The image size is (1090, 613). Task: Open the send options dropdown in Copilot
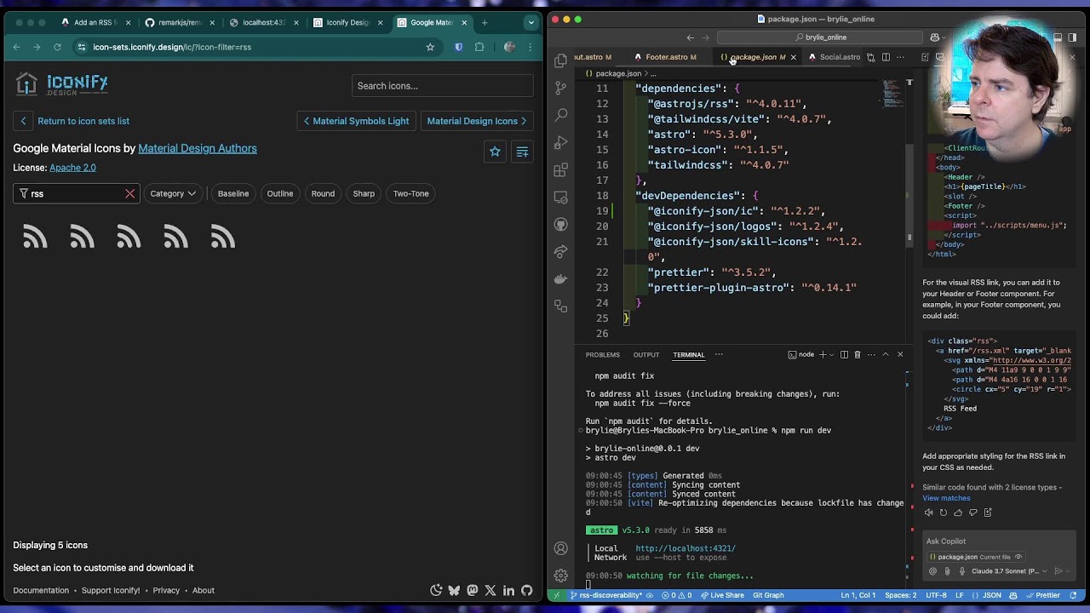[x=1069, y=571]
